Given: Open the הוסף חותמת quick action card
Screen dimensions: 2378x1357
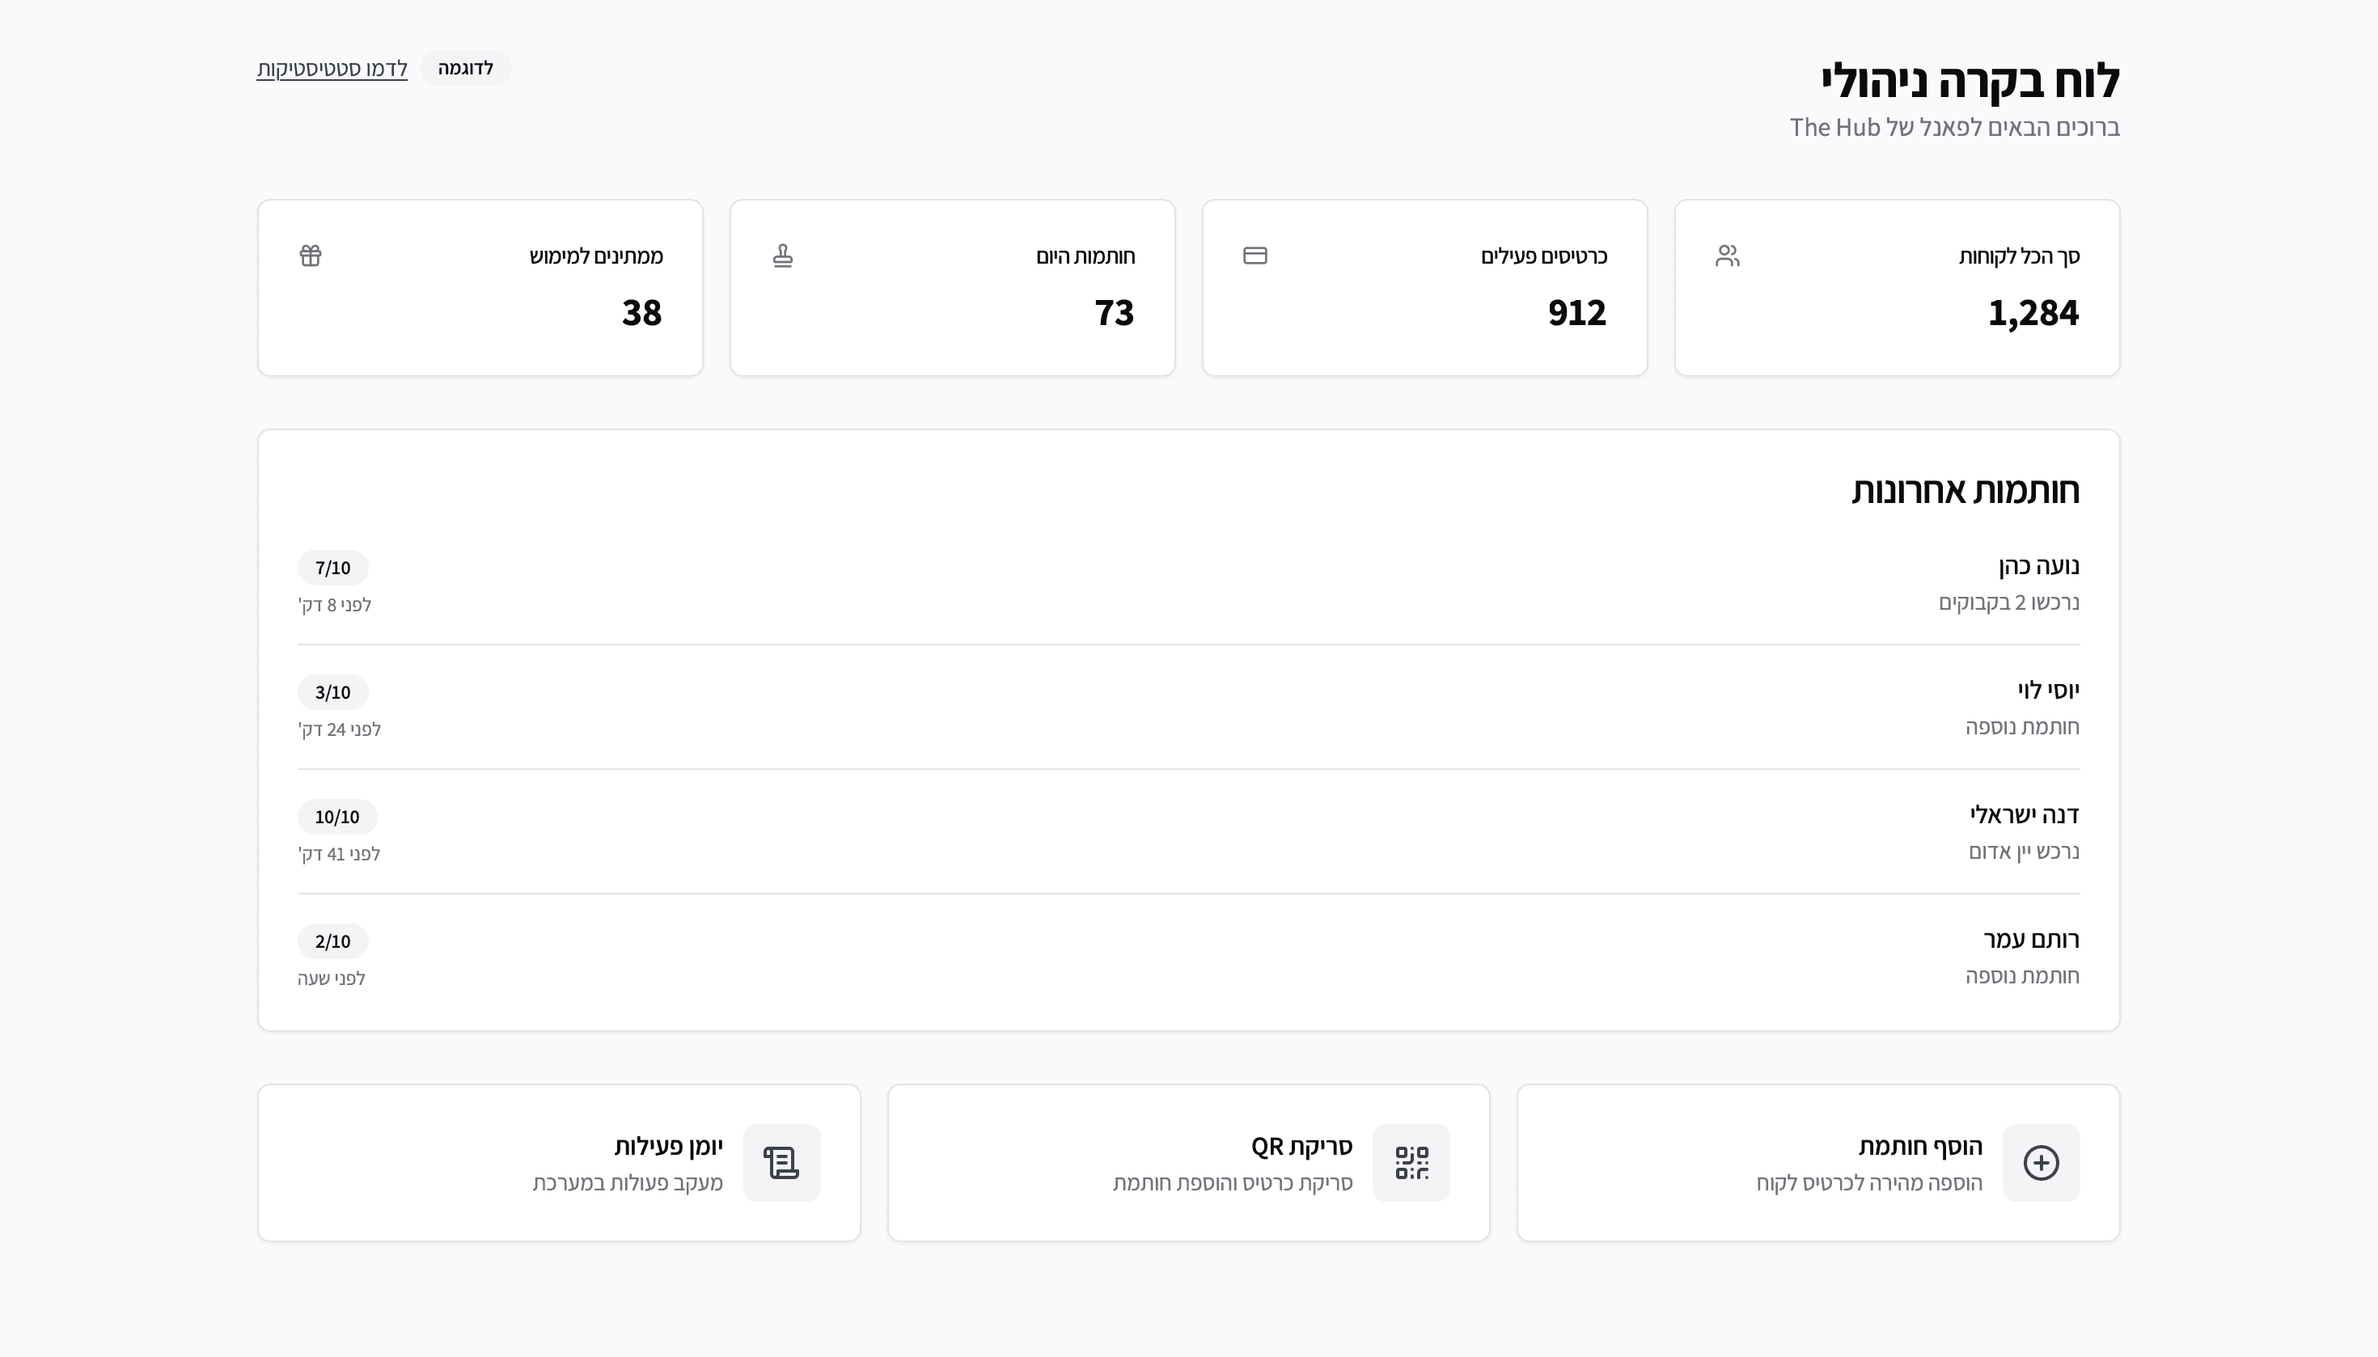Looking at the screenshot, I should pyautogui.click(x=1817, y=1162).
